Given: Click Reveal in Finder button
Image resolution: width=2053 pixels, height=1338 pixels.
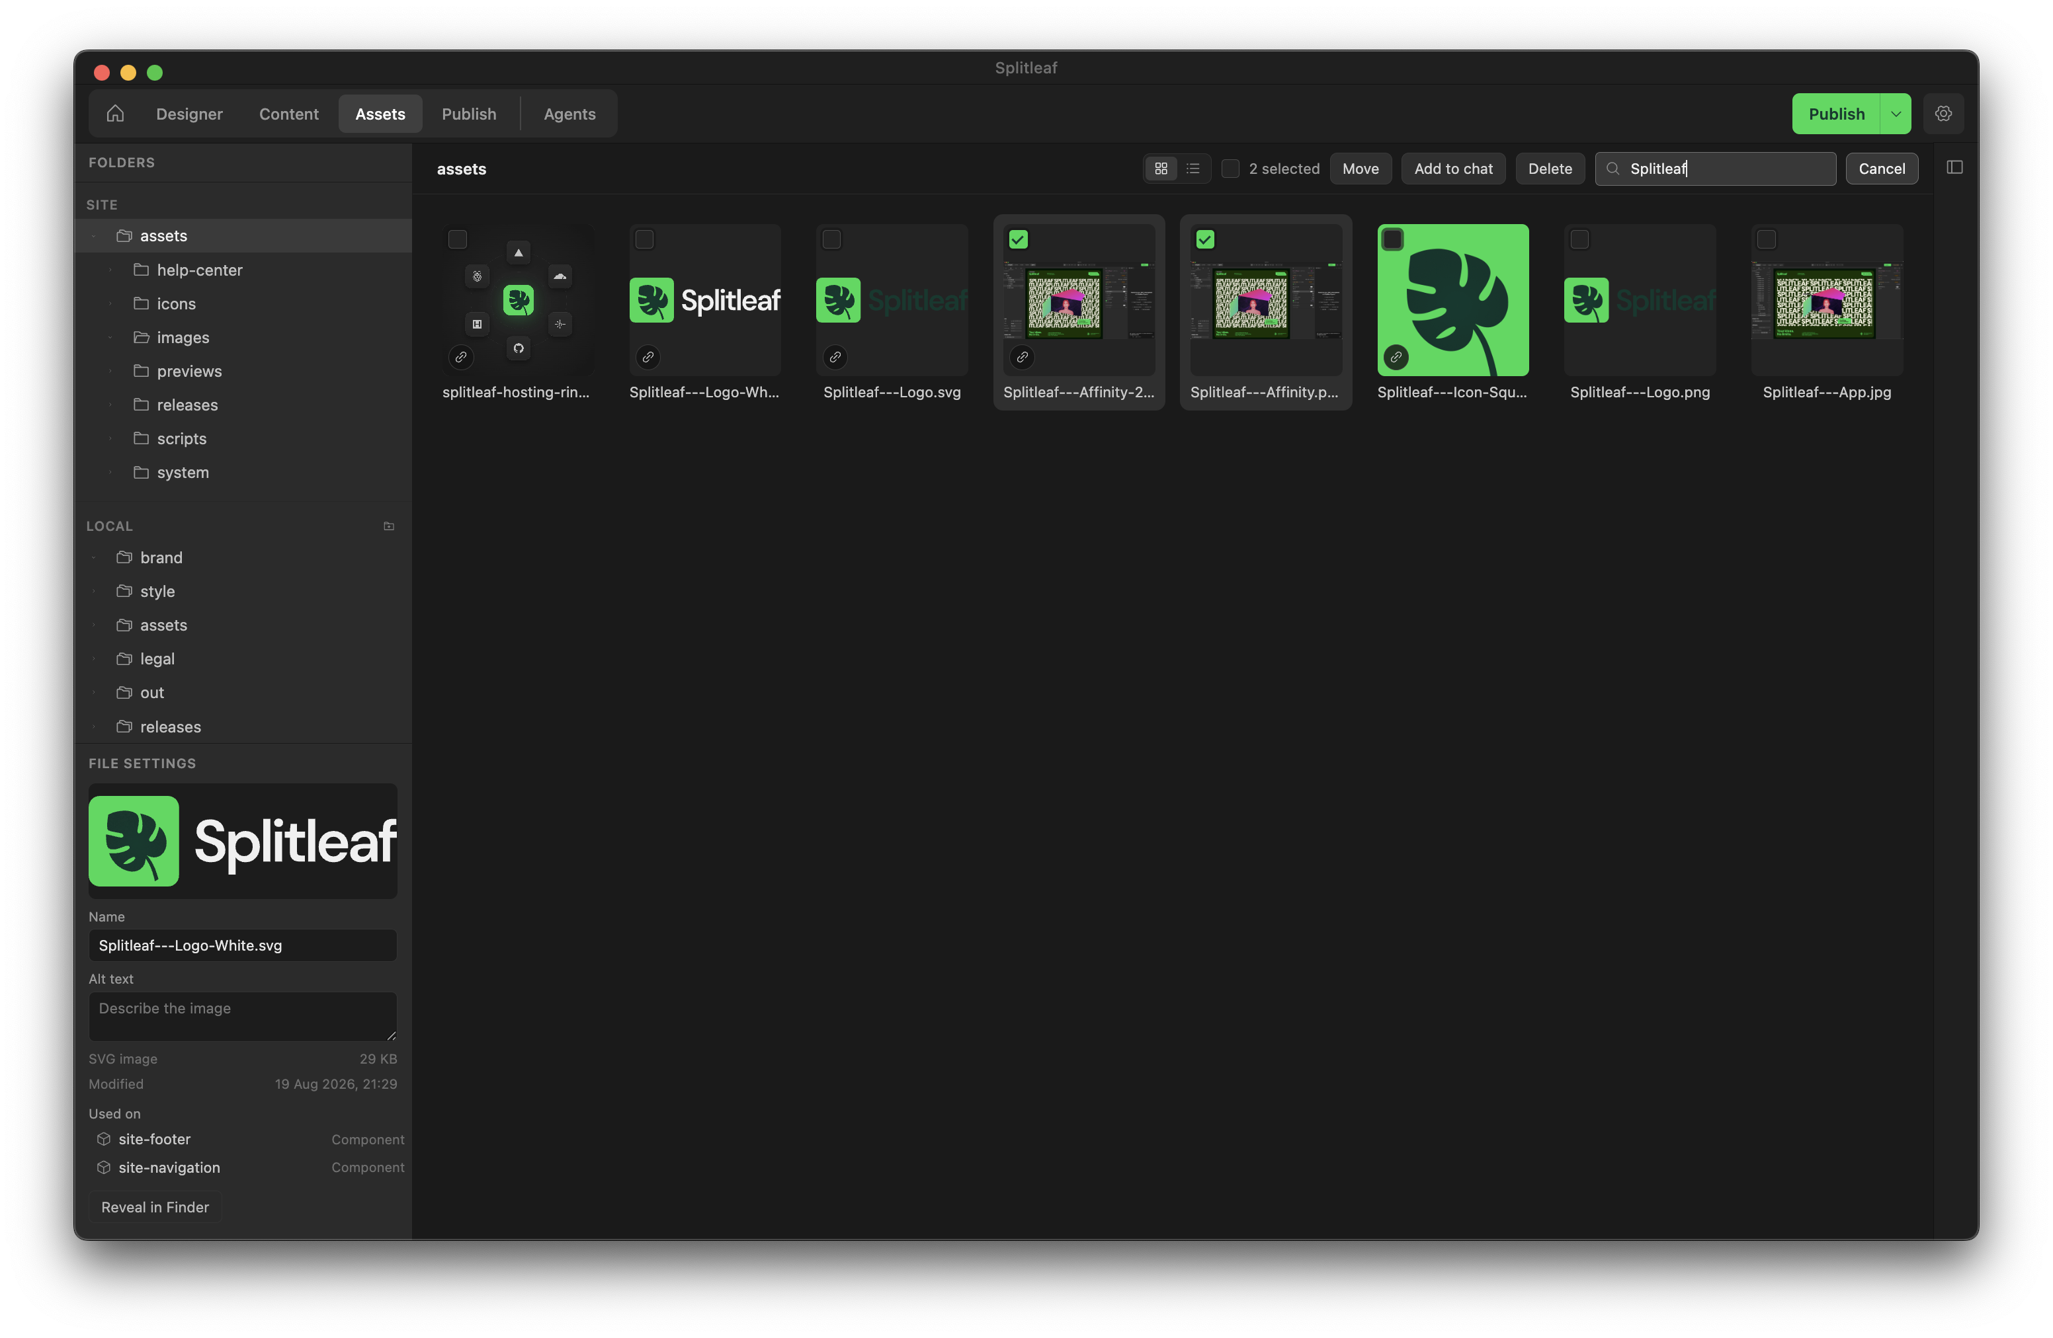Looking at the screenshot, I should (x=155, y=1207).
